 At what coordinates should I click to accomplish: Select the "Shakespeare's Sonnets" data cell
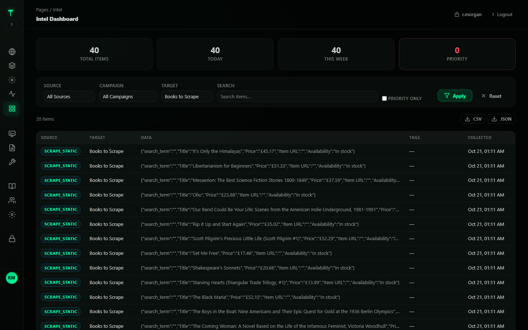[x=248, y=268]
